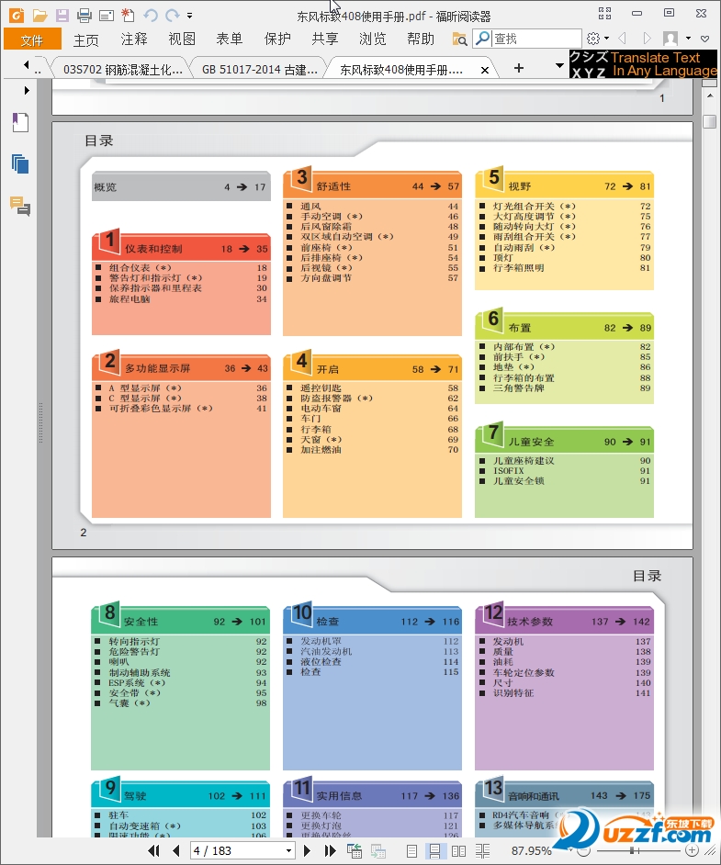Open the document tab list dropdown arrow
Image resolution: width=721 pixels, height=865 pixels.
coord(559,65)
